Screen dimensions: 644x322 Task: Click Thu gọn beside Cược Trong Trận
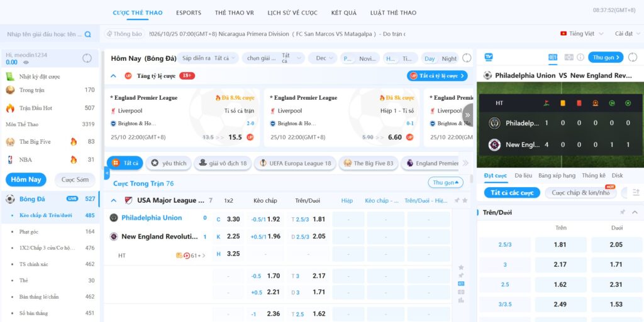point(446,183)
